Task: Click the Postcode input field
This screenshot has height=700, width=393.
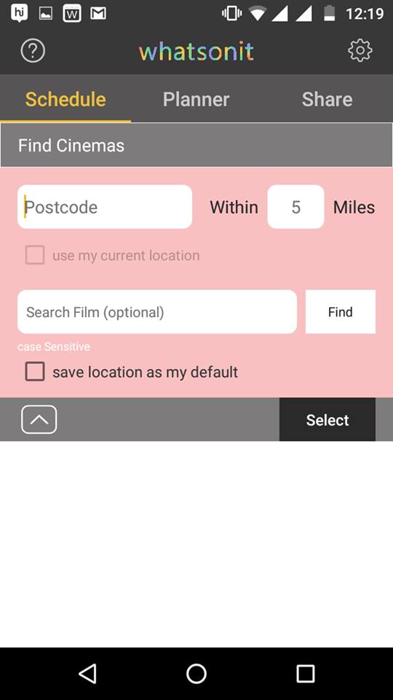Action: pyautogui.click(x=105, y=206)
